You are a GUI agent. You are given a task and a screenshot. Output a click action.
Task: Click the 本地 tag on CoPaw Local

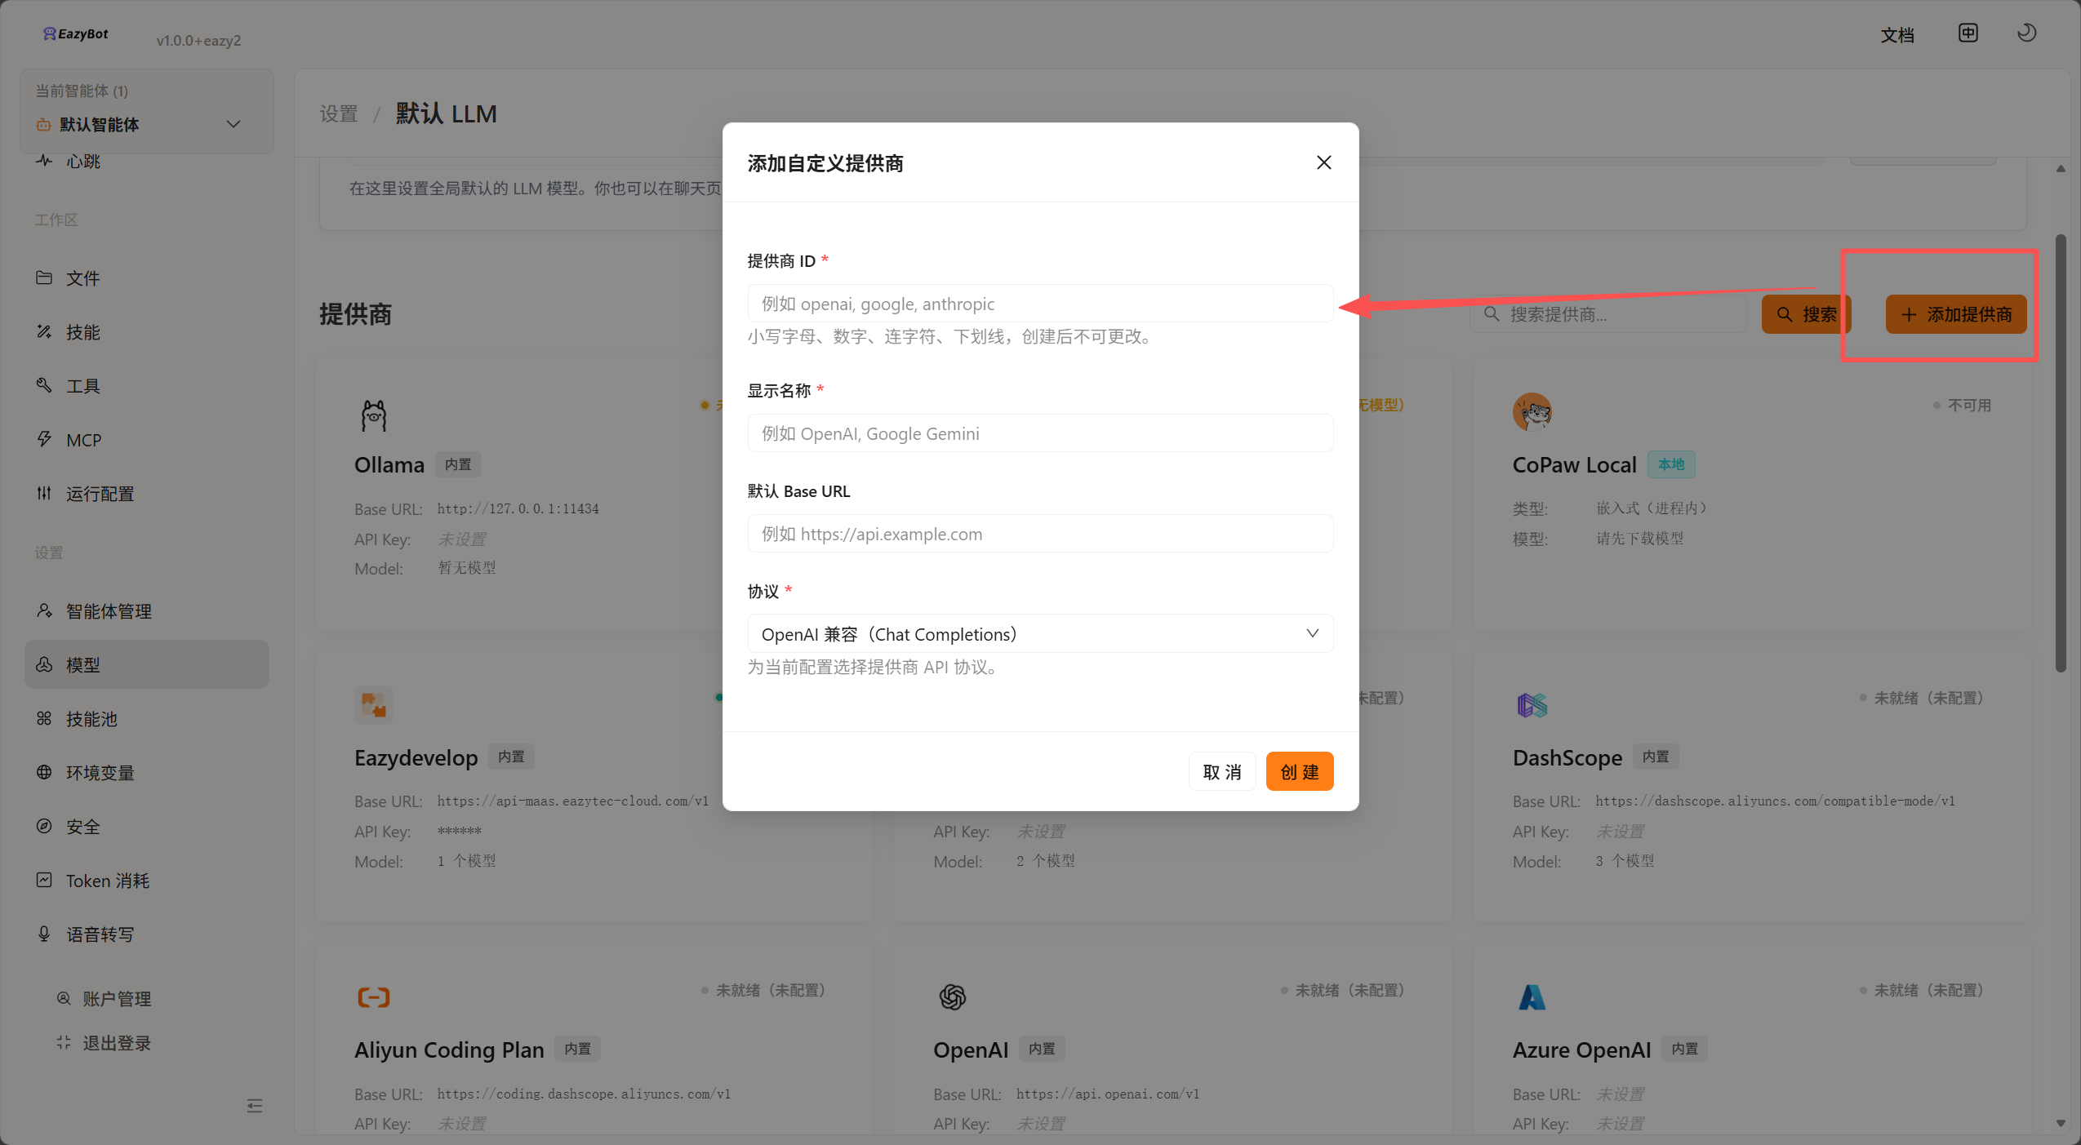1671,464
